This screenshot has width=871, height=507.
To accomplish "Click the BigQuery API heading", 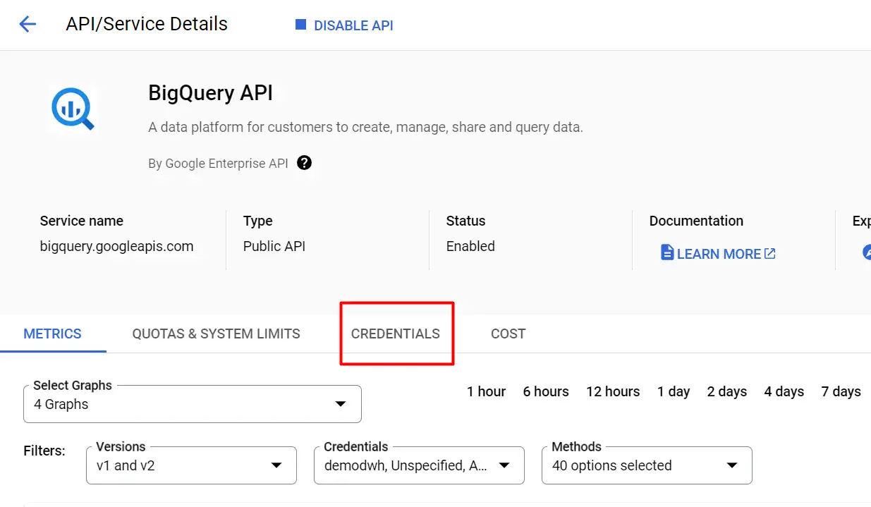I will tap(210, 93).
